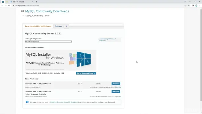
Task: Open the browser profile avatar
Action: [196, 6]
